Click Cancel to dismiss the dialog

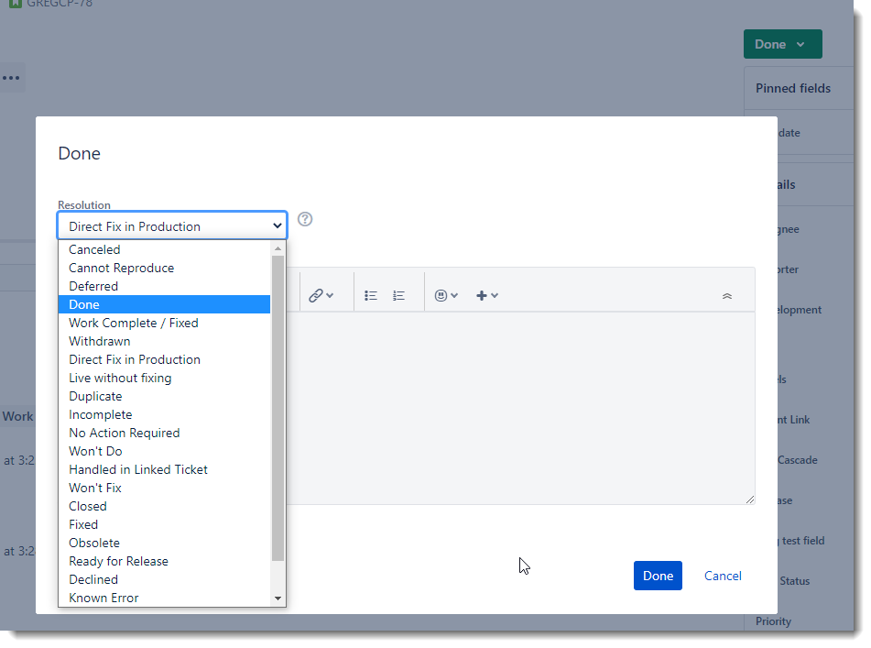click(722, 576)
